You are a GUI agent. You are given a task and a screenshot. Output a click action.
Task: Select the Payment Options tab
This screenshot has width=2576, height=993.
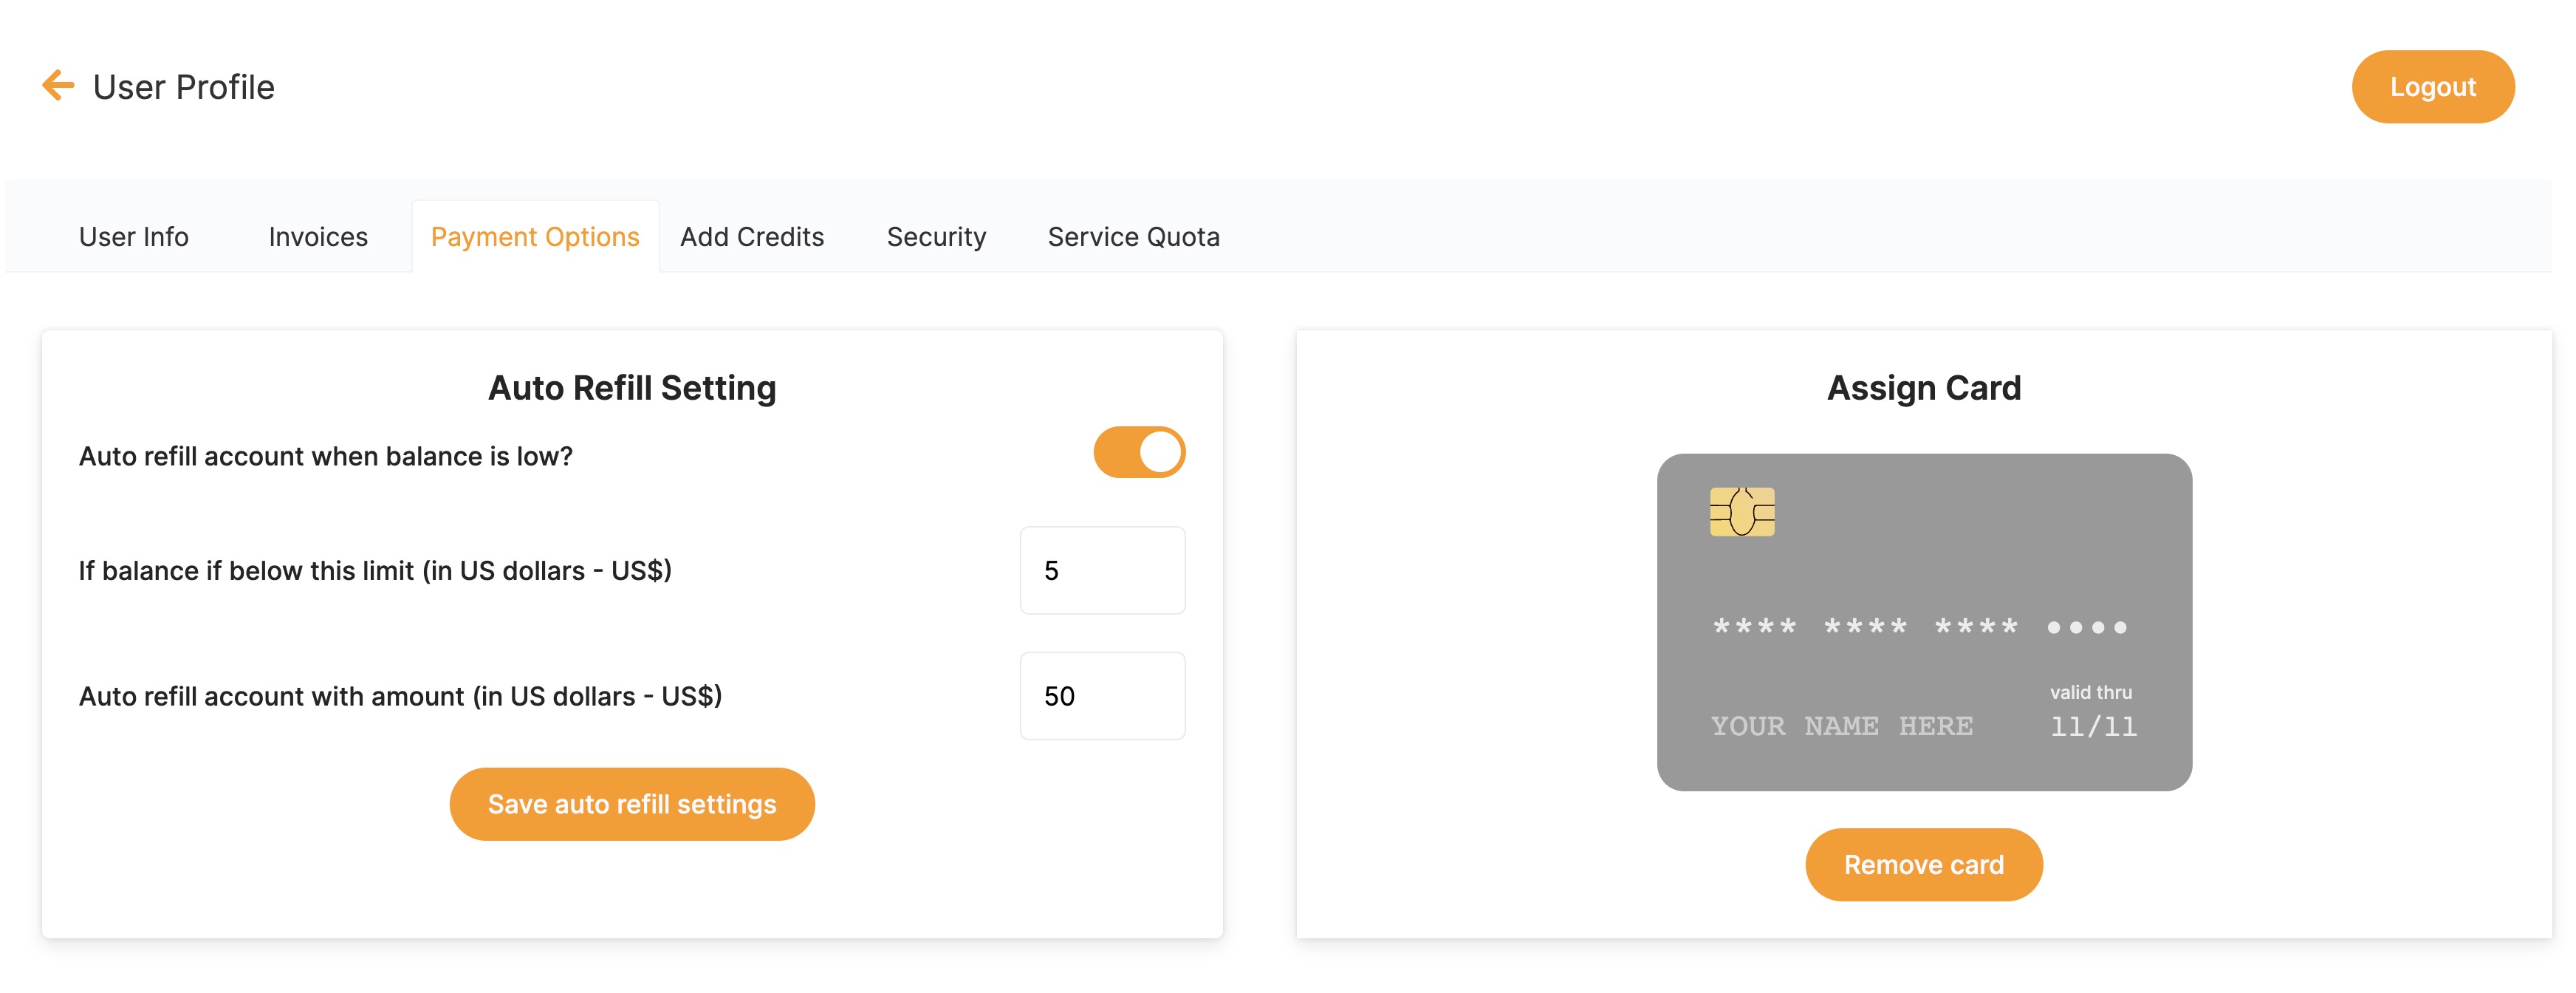point(535,236)
